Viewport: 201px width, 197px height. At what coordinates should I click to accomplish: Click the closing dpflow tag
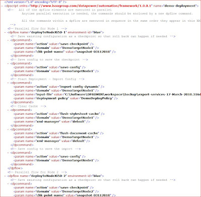coord(15,168)
